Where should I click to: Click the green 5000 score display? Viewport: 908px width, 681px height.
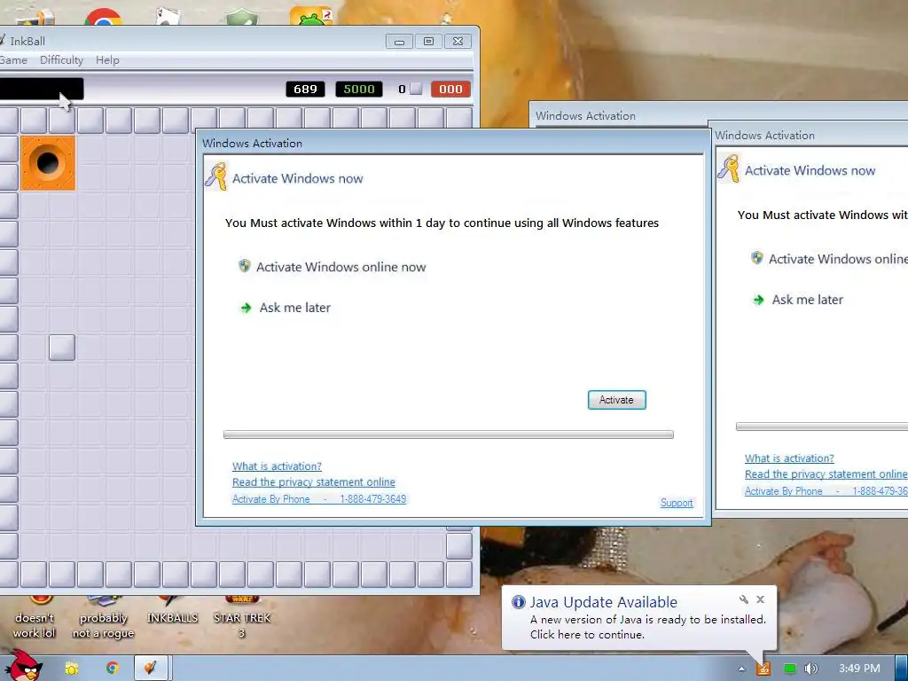pyautogui.click(x=359, y=90)
